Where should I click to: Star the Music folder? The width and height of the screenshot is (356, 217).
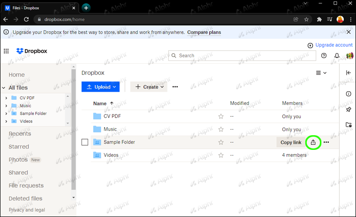click(221, 130)
